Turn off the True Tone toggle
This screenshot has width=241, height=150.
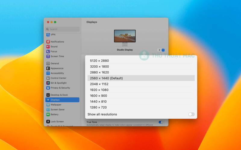161,122
